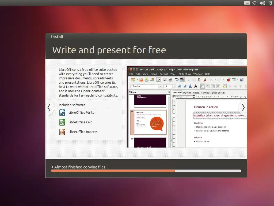
Task: Open dropdown arrow beside the Redo icon
Action: coord(223,80)
